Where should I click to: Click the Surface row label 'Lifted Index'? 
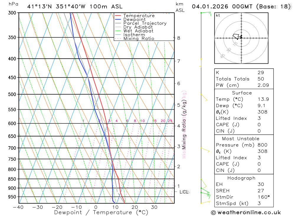231,118
